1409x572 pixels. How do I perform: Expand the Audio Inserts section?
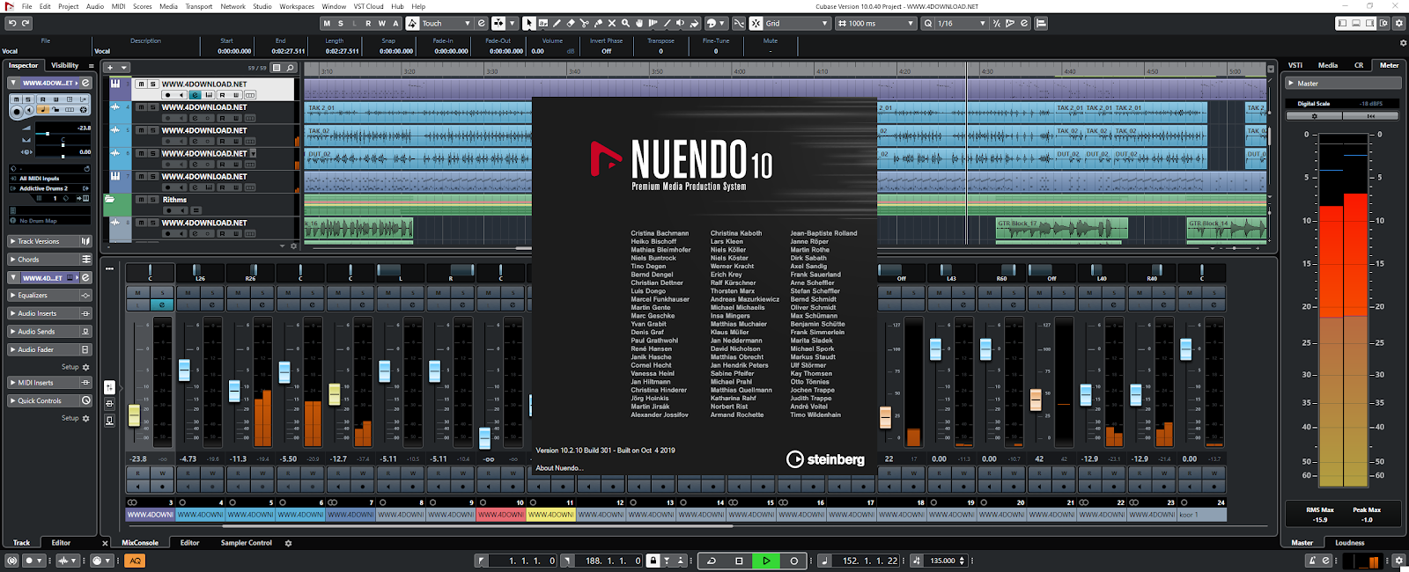(x=49, y=313)
